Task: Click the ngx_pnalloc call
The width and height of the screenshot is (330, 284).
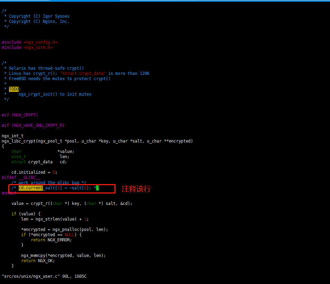Action: click(x=64, y=230)
